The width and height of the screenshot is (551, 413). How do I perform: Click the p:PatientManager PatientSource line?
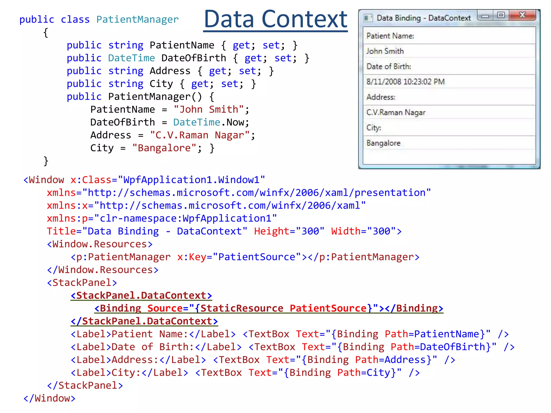[245, 257]
